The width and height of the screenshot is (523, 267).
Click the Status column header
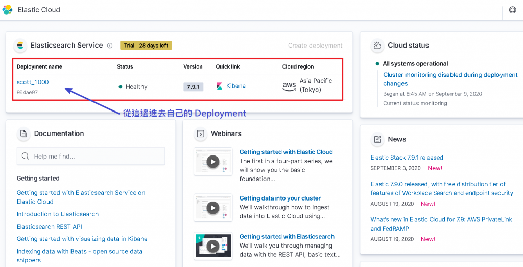(125, 66)
